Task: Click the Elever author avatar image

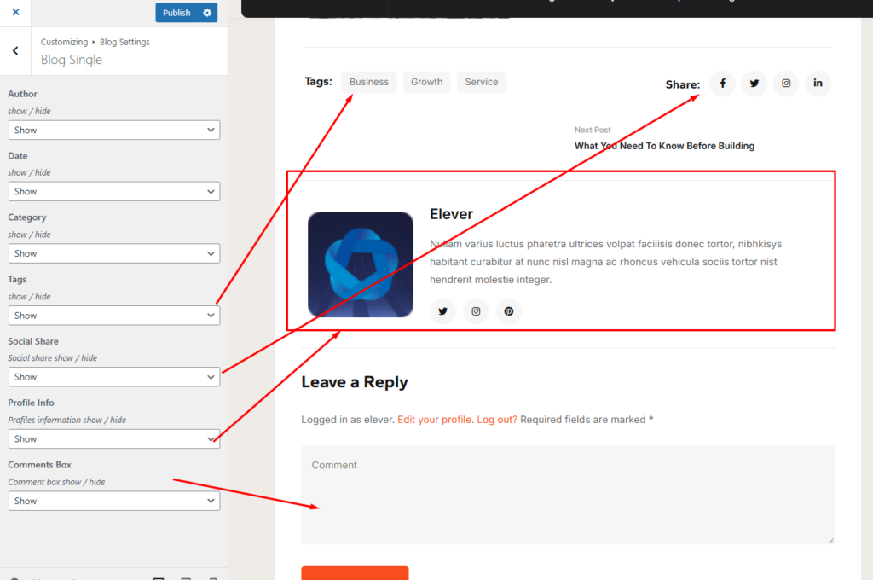Action: [361, 264]
